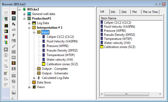The image size is (168, 102).
Task: Click the Browser panel double-chevron collapse icon
Action: point(156,4)
